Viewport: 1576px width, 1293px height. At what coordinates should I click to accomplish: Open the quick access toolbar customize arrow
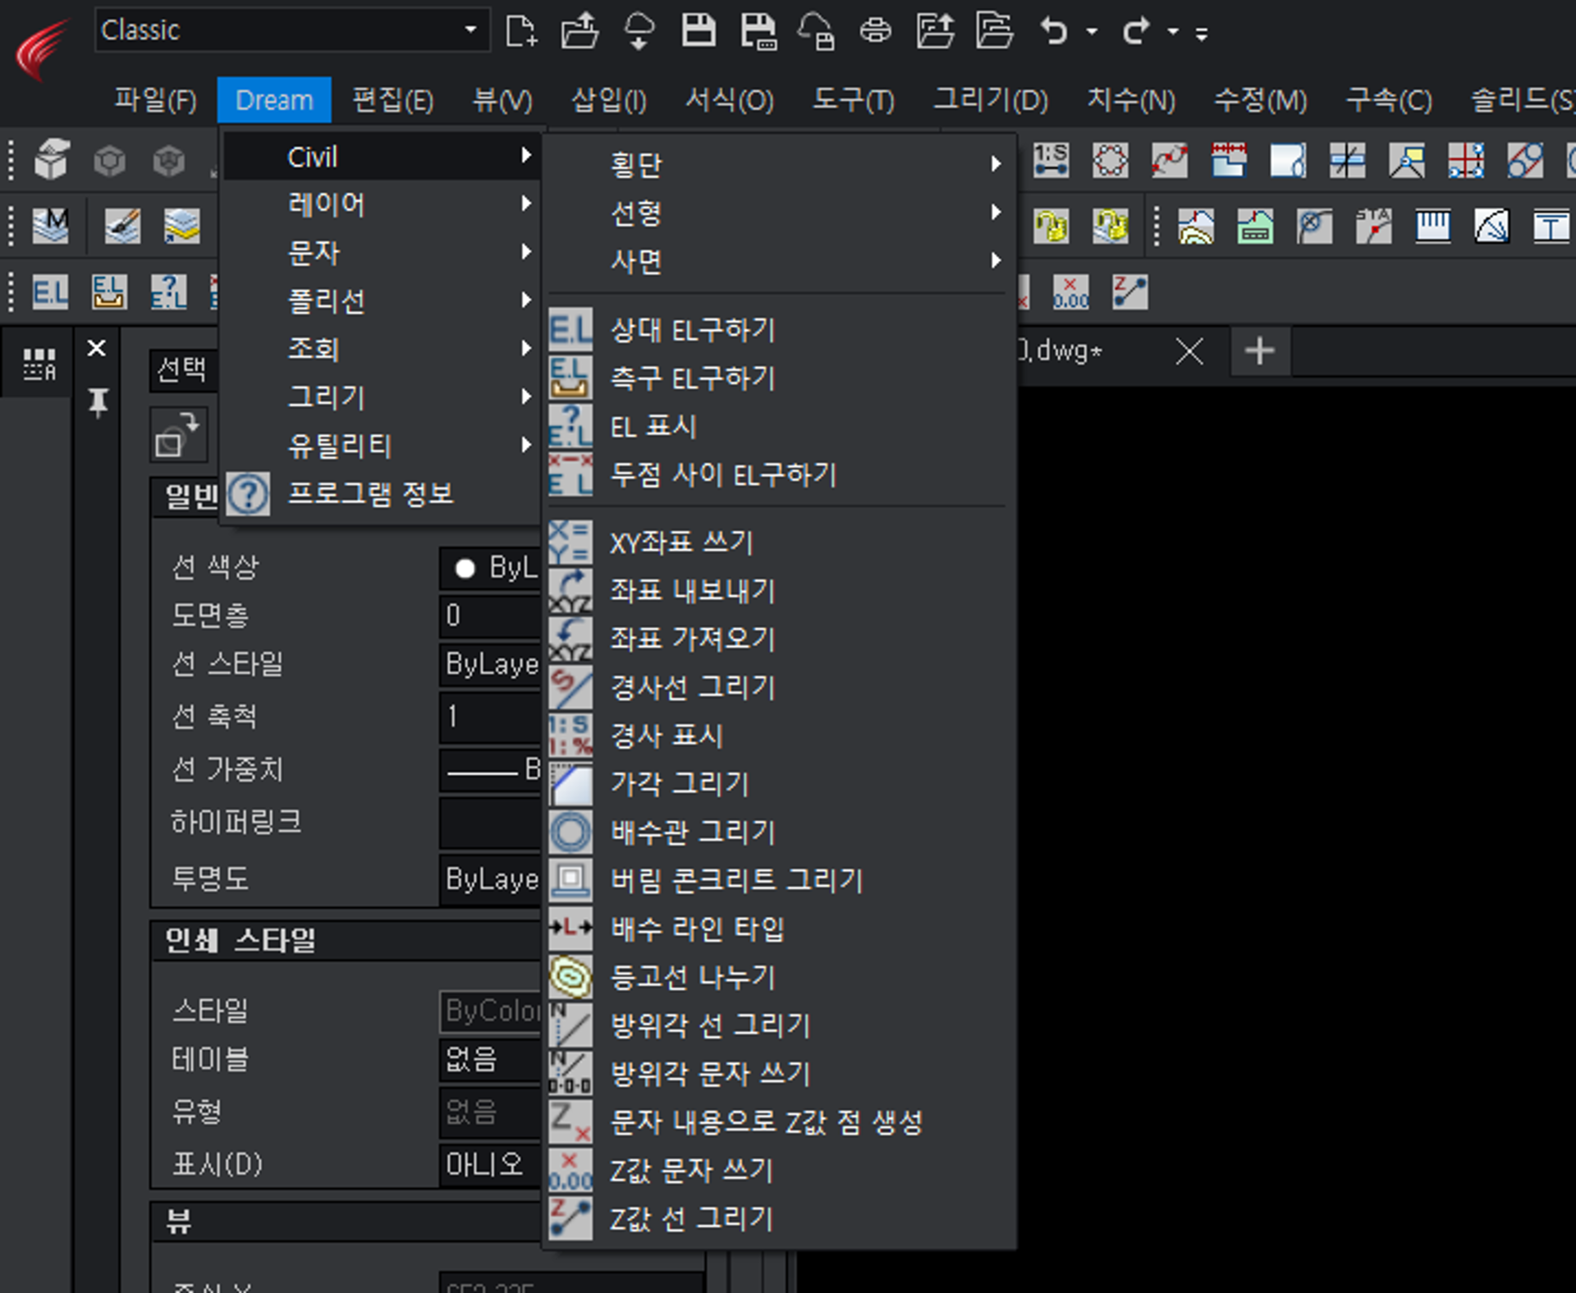point(1202,34)
